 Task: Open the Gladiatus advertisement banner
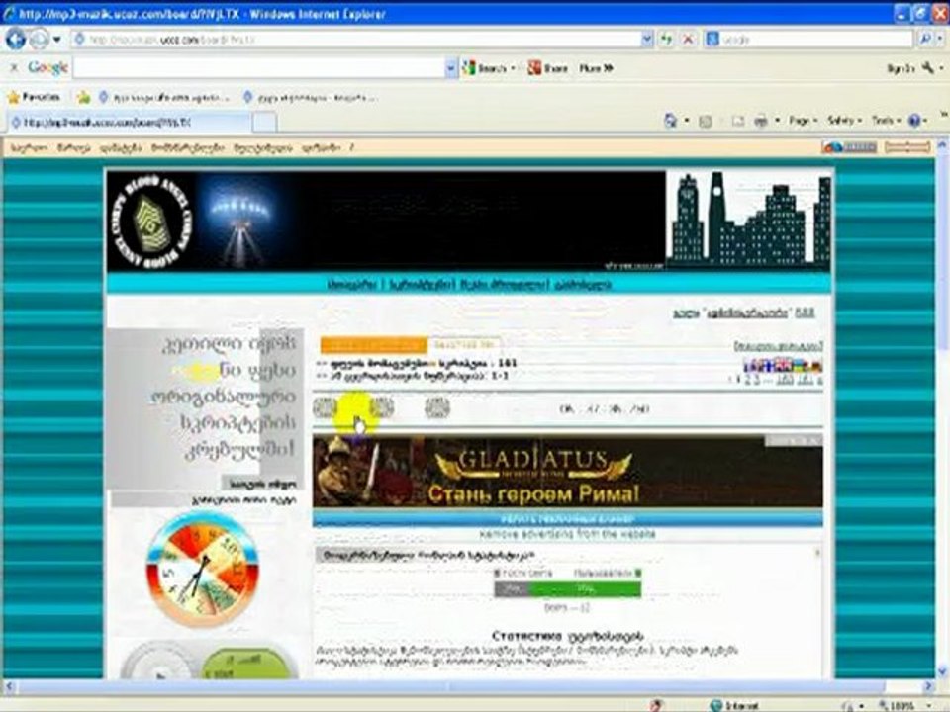(568, 471)
